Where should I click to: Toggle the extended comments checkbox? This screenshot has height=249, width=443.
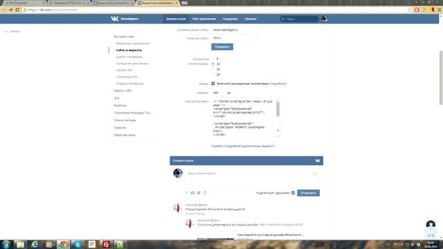pyautogui.click(x=213, y=84)
